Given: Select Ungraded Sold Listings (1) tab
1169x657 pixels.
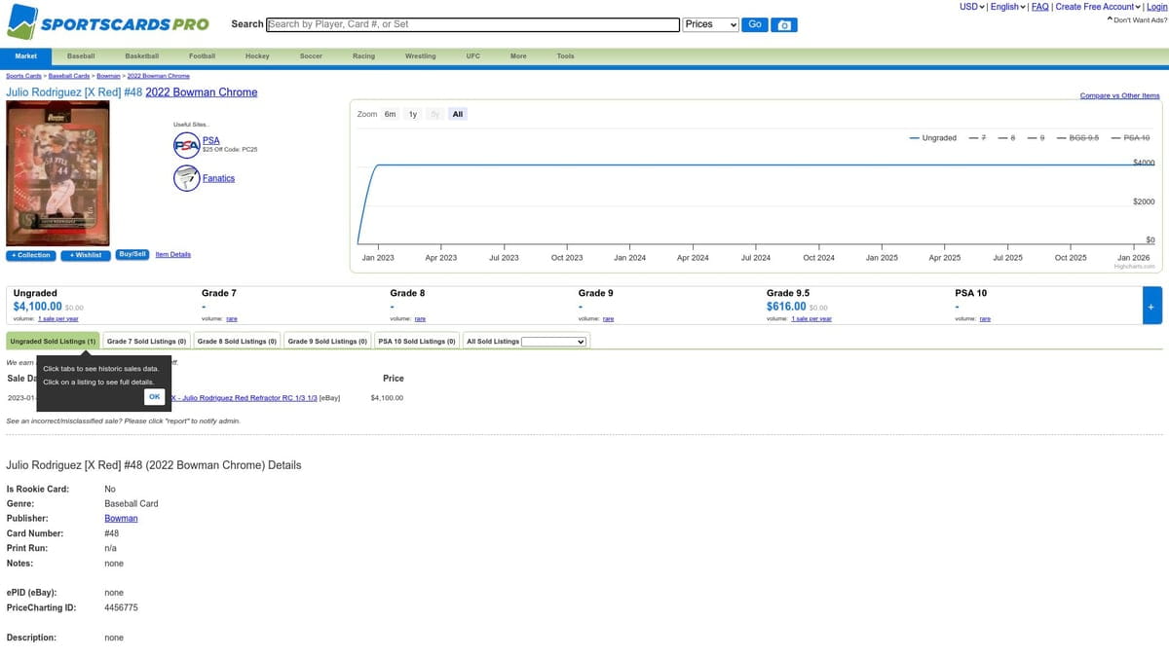Looking at the screenshot, I should coord(53,342).
